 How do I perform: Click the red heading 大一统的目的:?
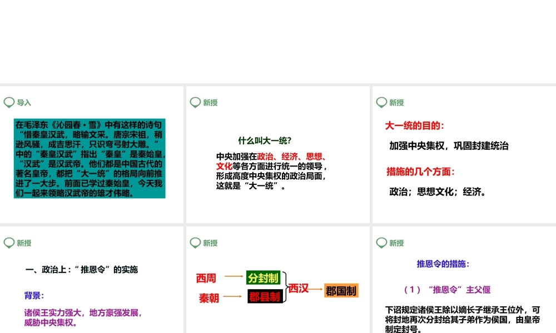click(415, 125)
